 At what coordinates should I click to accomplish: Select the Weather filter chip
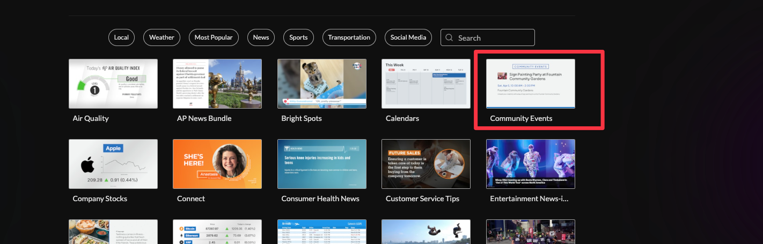point(162,37)
